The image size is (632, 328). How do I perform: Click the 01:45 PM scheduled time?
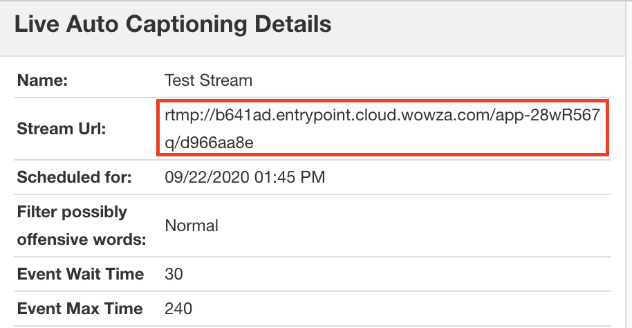click(x=281, y=177)
